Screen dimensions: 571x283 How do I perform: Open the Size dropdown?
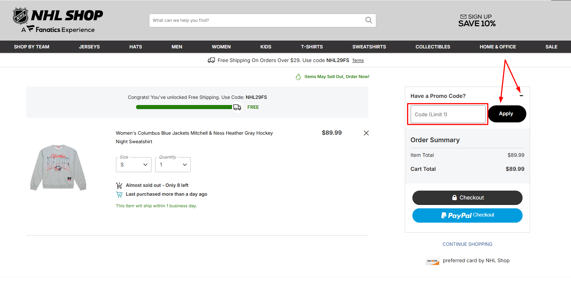point(133,165)
